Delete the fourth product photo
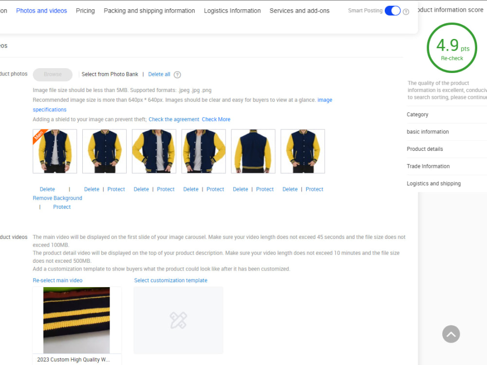The image size is (487, 365). pyautogui.click(x=191, y=189)
